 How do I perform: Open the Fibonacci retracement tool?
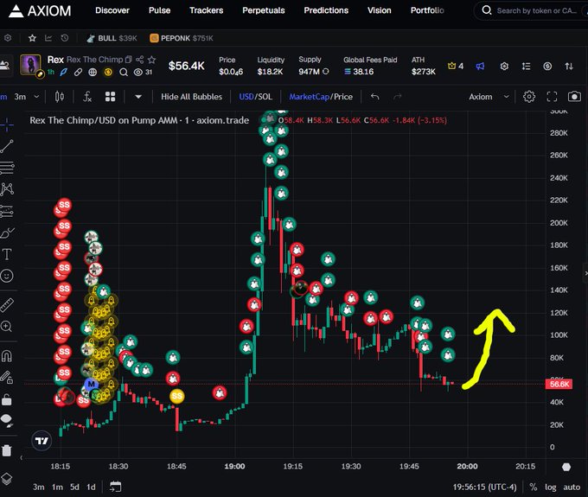click(x=7, y=168)
